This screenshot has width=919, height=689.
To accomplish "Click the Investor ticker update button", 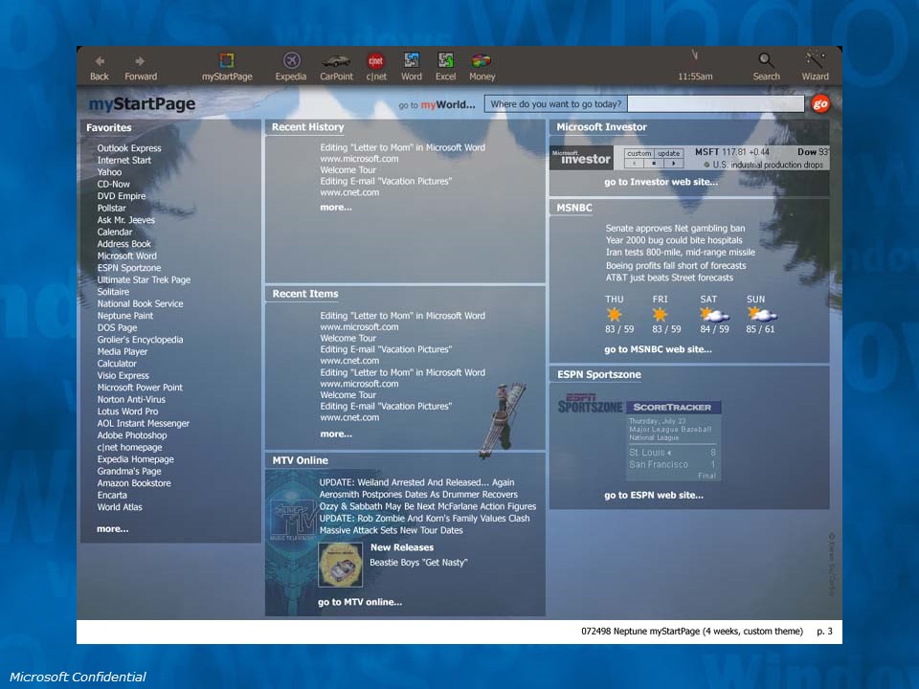I will [668, 153].
